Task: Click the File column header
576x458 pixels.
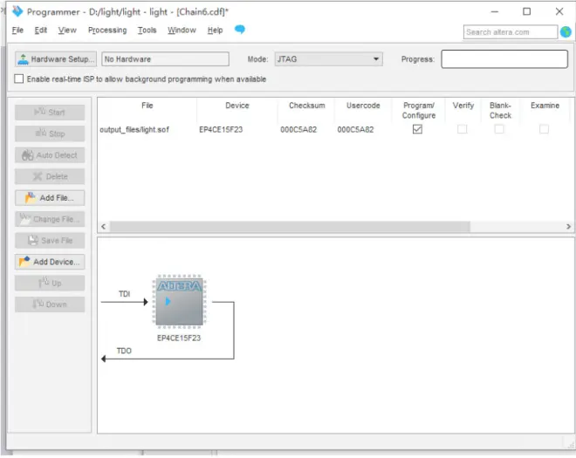Action: pyautogui.click(x=147, y=106)
